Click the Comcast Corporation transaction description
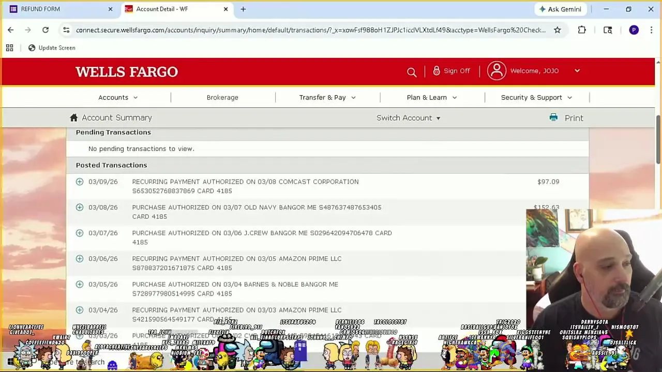 click(245, 186)
